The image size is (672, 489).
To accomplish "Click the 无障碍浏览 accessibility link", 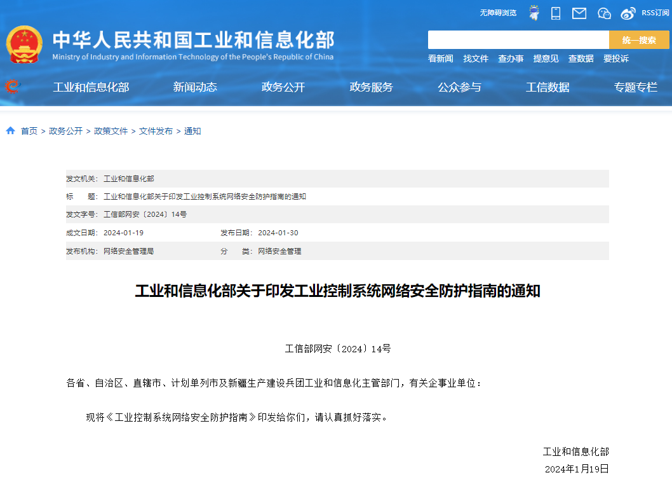I will (498, 13).
